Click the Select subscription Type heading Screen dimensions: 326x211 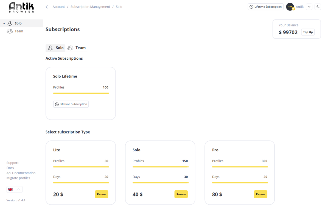(68, 132)
